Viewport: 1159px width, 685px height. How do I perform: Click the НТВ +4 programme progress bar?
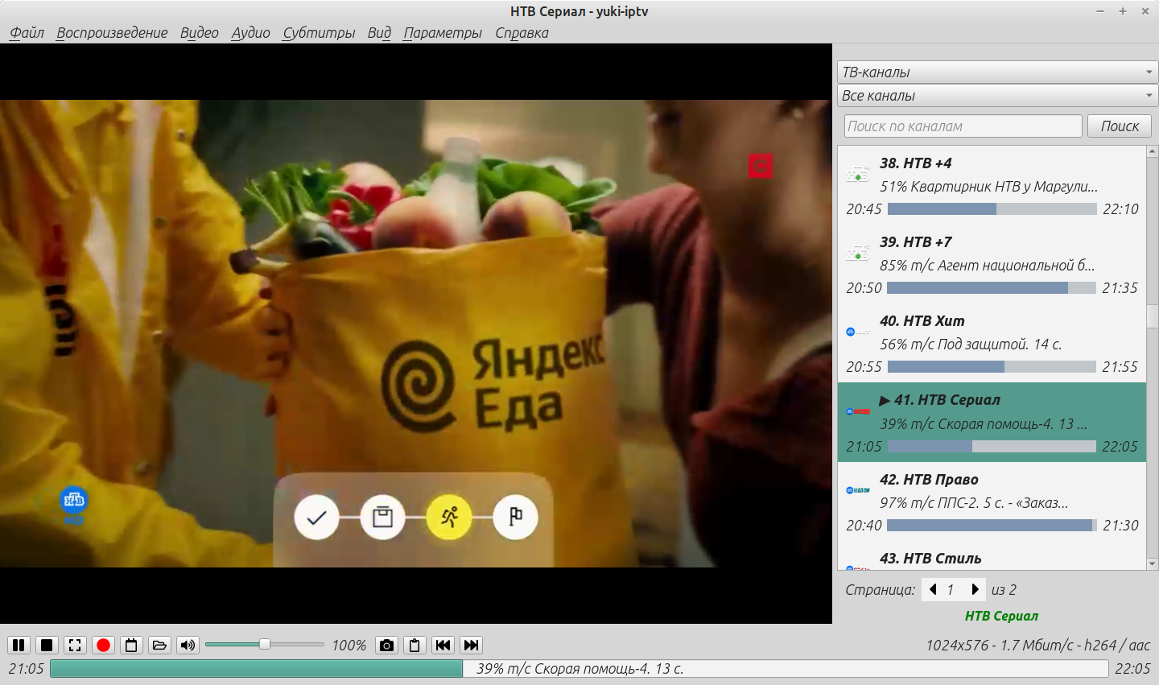992,208
